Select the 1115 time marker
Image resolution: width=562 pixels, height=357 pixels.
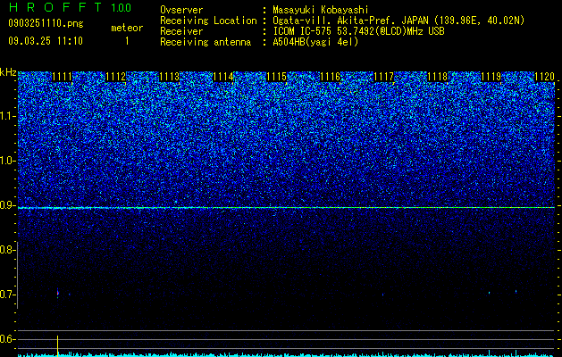click(277, 77)
